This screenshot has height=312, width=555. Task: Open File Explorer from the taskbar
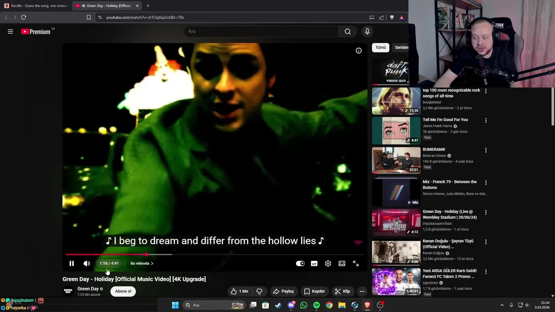tap(342, 305)
